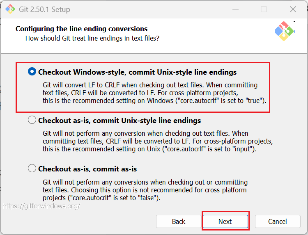Minimize the Git Setup window
The height and width of the screenshot is (235, 308).
pyautogui.click(x=235, y=9)
